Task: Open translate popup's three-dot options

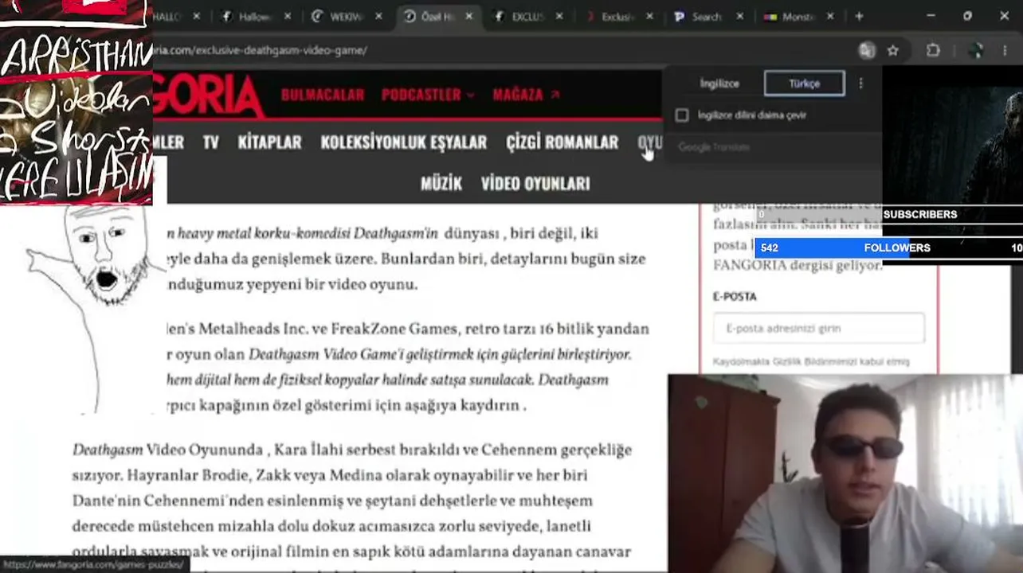Action: click(x=860, y=84)
